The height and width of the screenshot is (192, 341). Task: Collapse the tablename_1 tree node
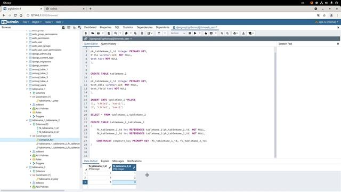click(27, 89)
